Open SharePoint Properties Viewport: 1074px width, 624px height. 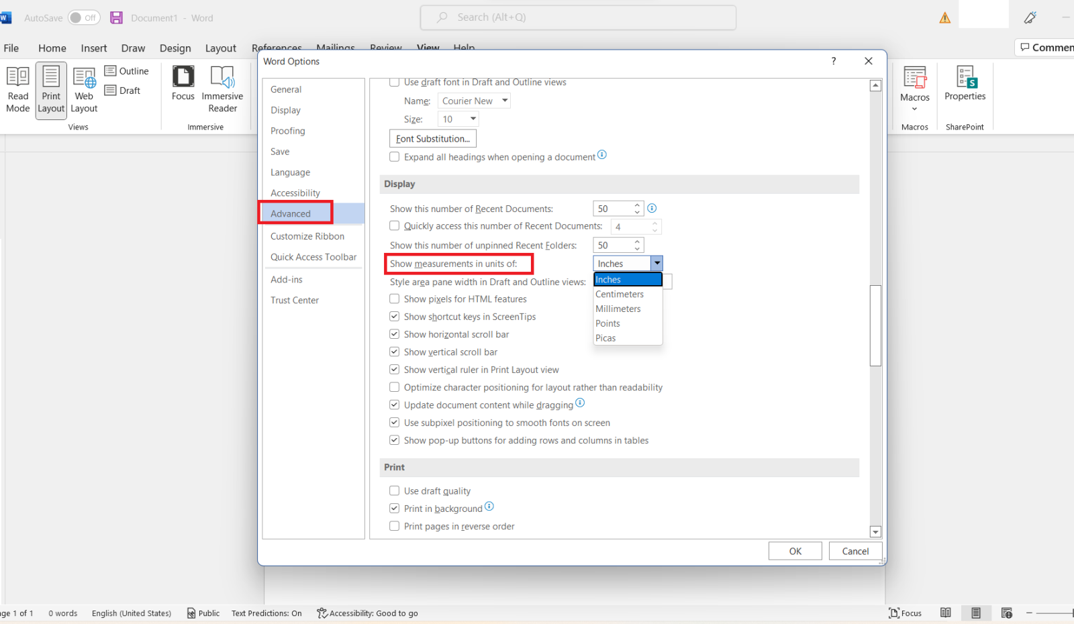965,83
